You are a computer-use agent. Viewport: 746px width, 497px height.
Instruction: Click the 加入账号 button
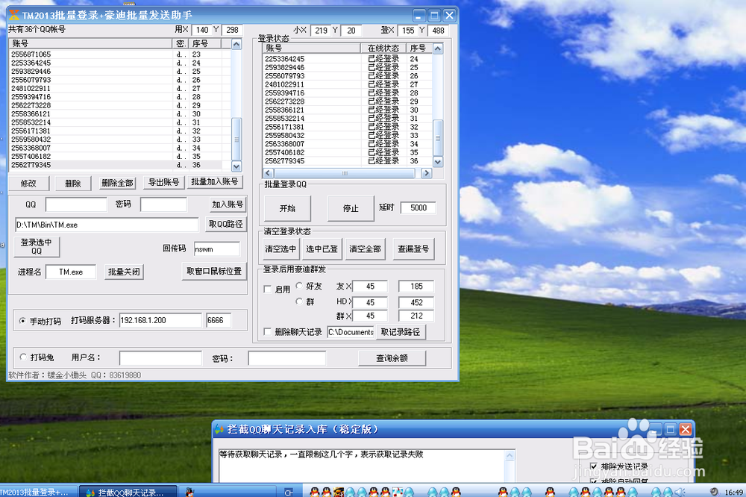pos(228,204)
